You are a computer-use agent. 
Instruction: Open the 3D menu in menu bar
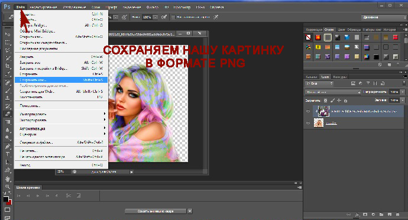coord(167,7)
